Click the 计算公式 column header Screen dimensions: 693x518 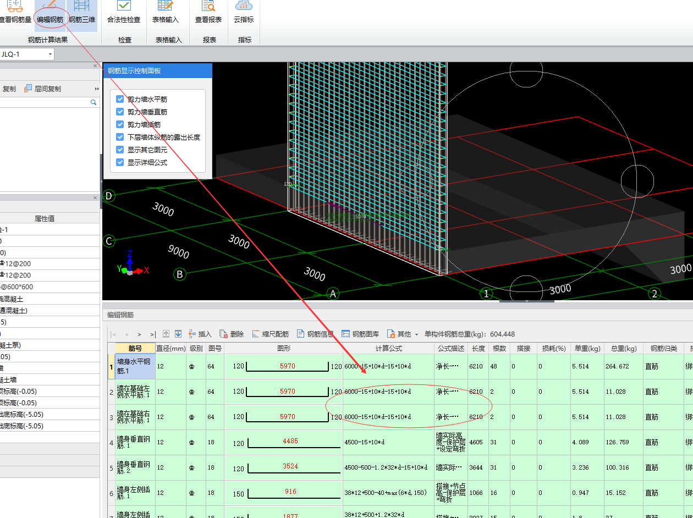(x=388, y=348)
